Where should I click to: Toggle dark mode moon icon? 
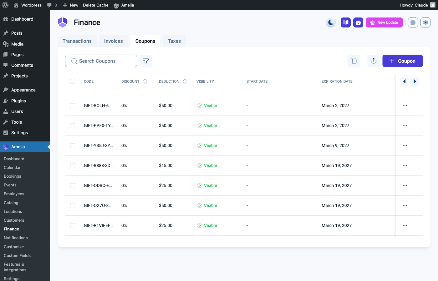[x=331, y=22]
